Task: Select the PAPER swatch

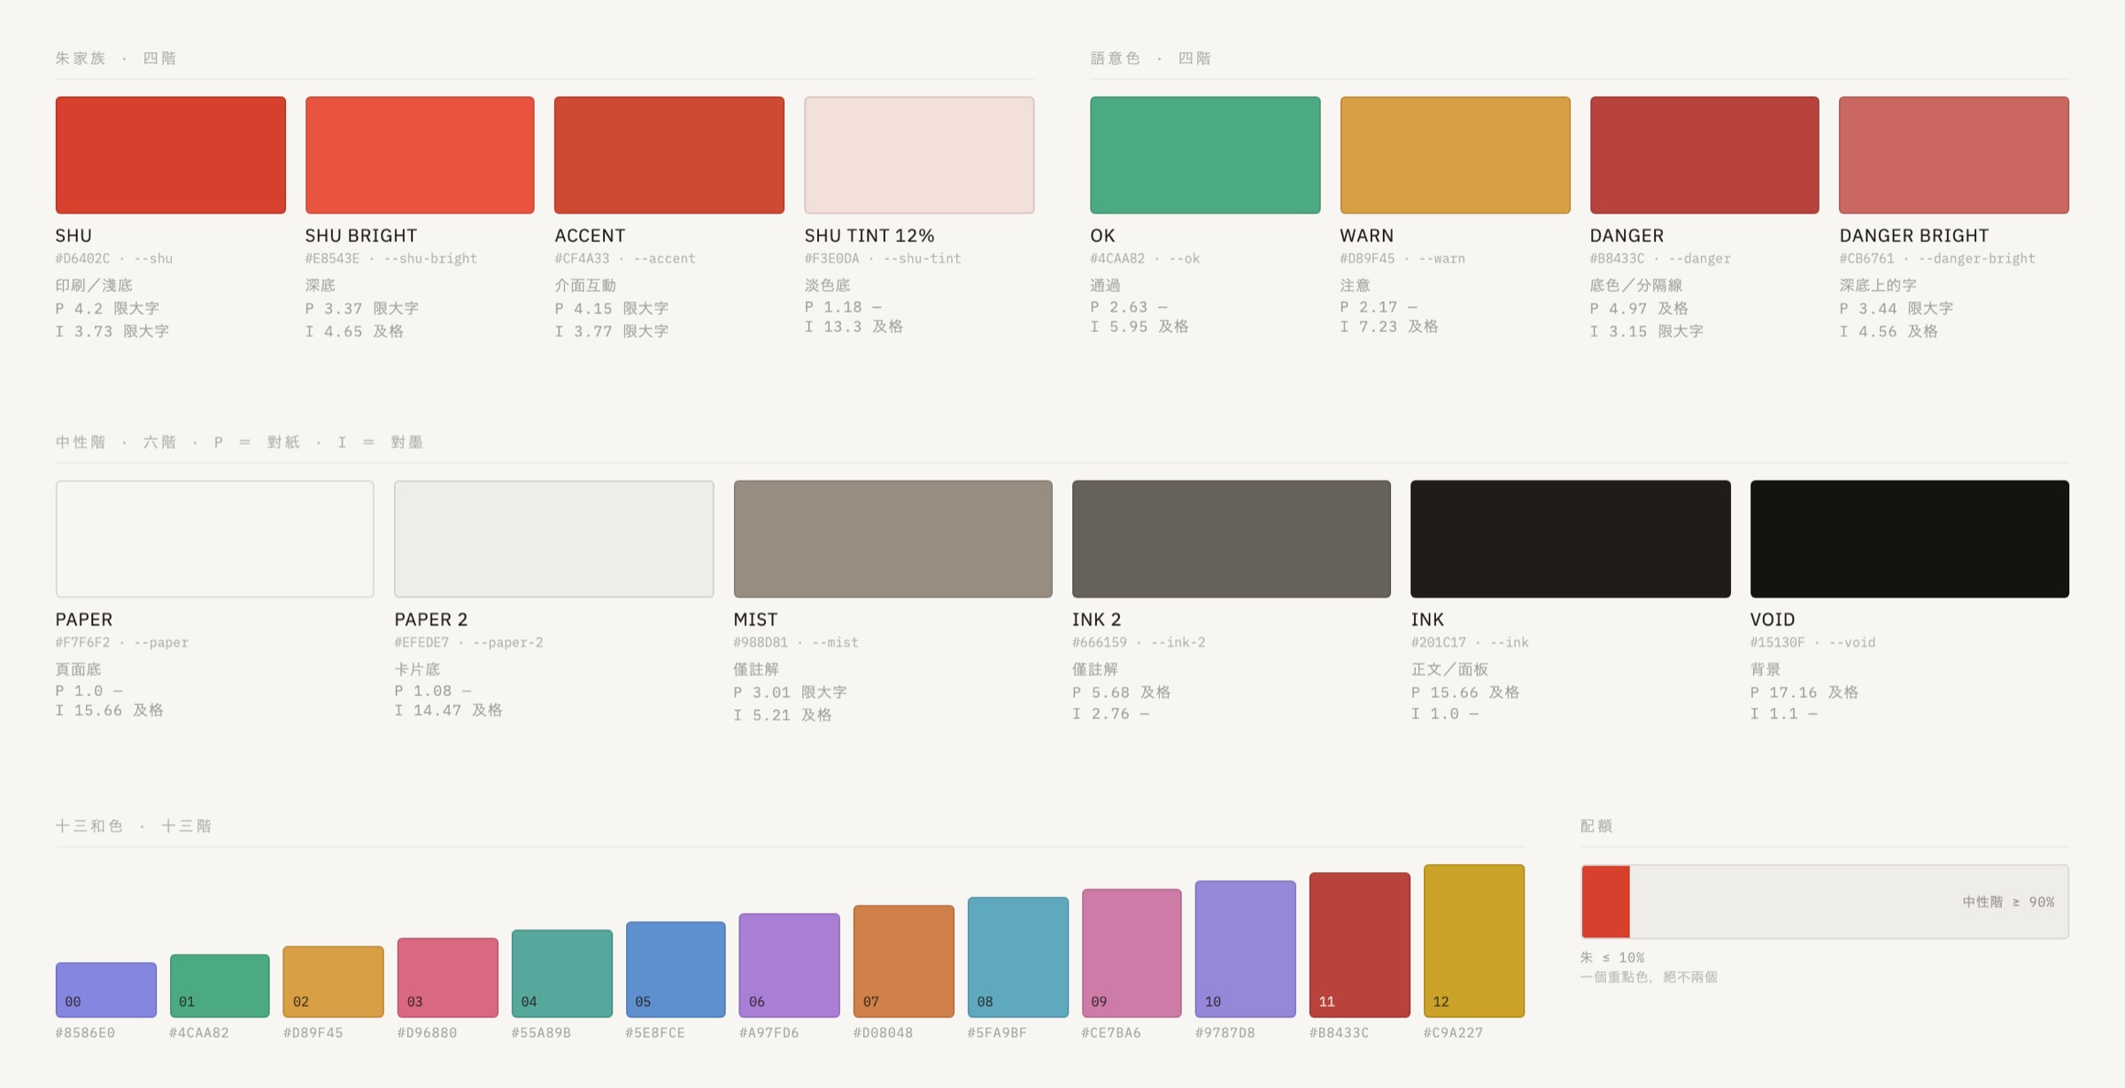Action: tap(215, 538)
